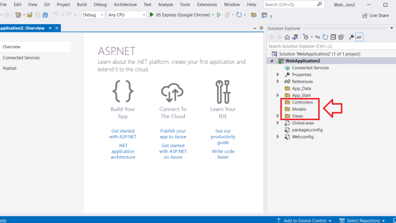This screenshot has height=223, width=396.
Task: Open 'Publish your app to Azure' link
Action: click(173, 134)
